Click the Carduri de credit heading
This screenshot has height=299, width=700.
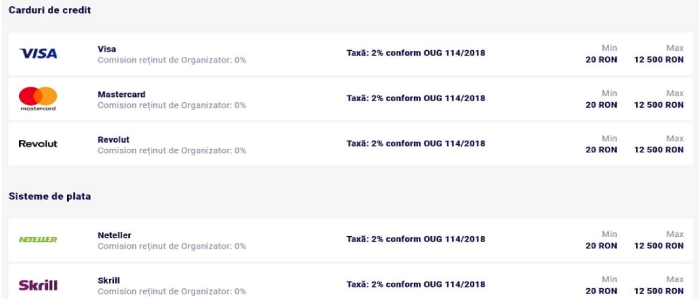[50, 10]
